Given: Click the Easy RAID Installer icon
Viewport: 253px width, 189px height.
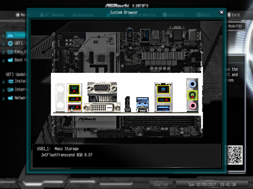Looking at the screenshot, I should pos(11,52).
